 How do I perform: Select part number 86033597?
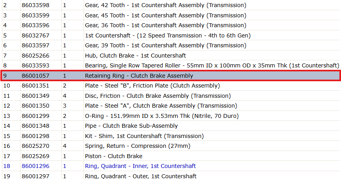pos(35,45)
